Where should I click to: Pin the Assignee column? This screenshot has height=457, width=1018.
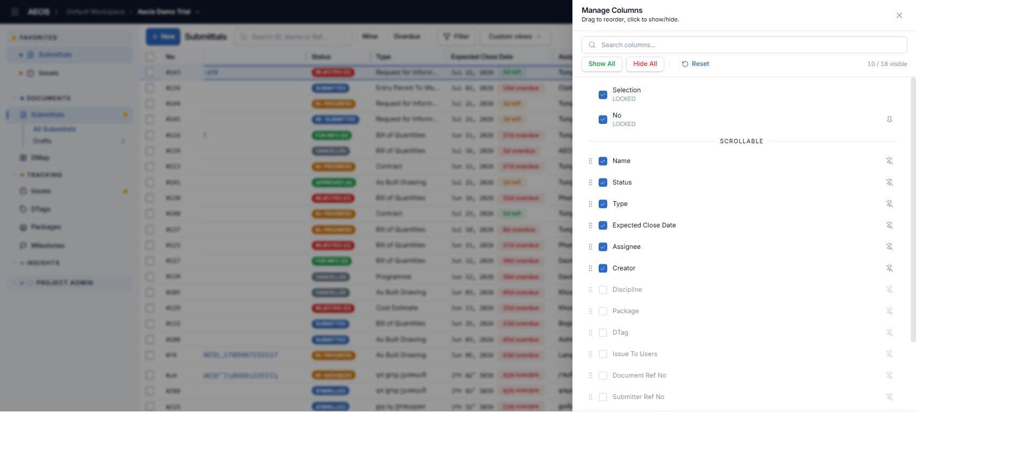(889, 247)
